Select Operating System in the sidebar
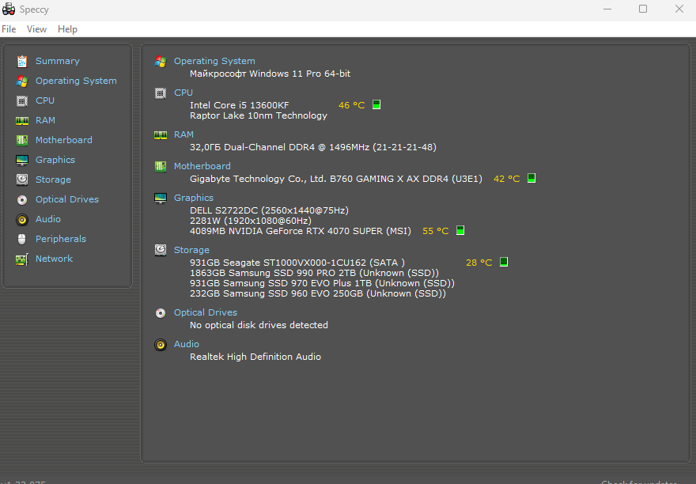This screenshot has width=696, height=484. pos(76,81)
